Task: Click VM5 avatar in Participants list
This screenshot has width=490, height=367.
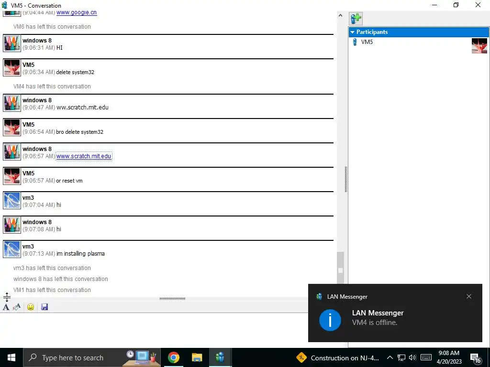Action: (x=479, y=45)
